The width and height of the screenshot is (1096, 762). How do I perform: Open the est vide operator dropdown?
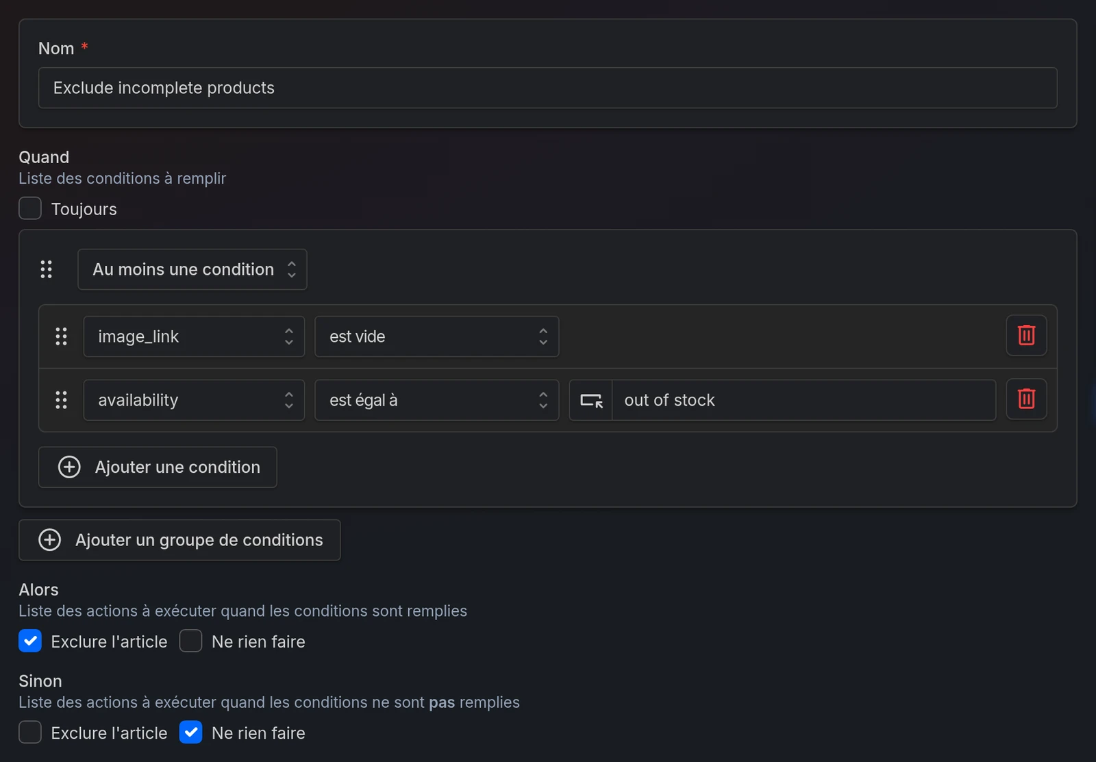tap(437, 336)
